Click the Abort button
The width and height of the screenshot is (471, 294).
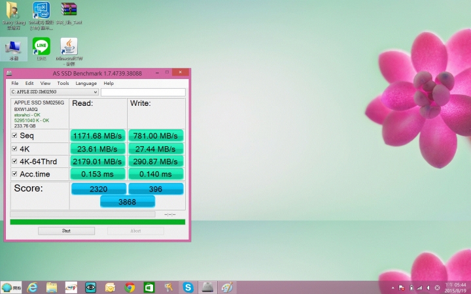pyautogui.click(x=135, y=231)
